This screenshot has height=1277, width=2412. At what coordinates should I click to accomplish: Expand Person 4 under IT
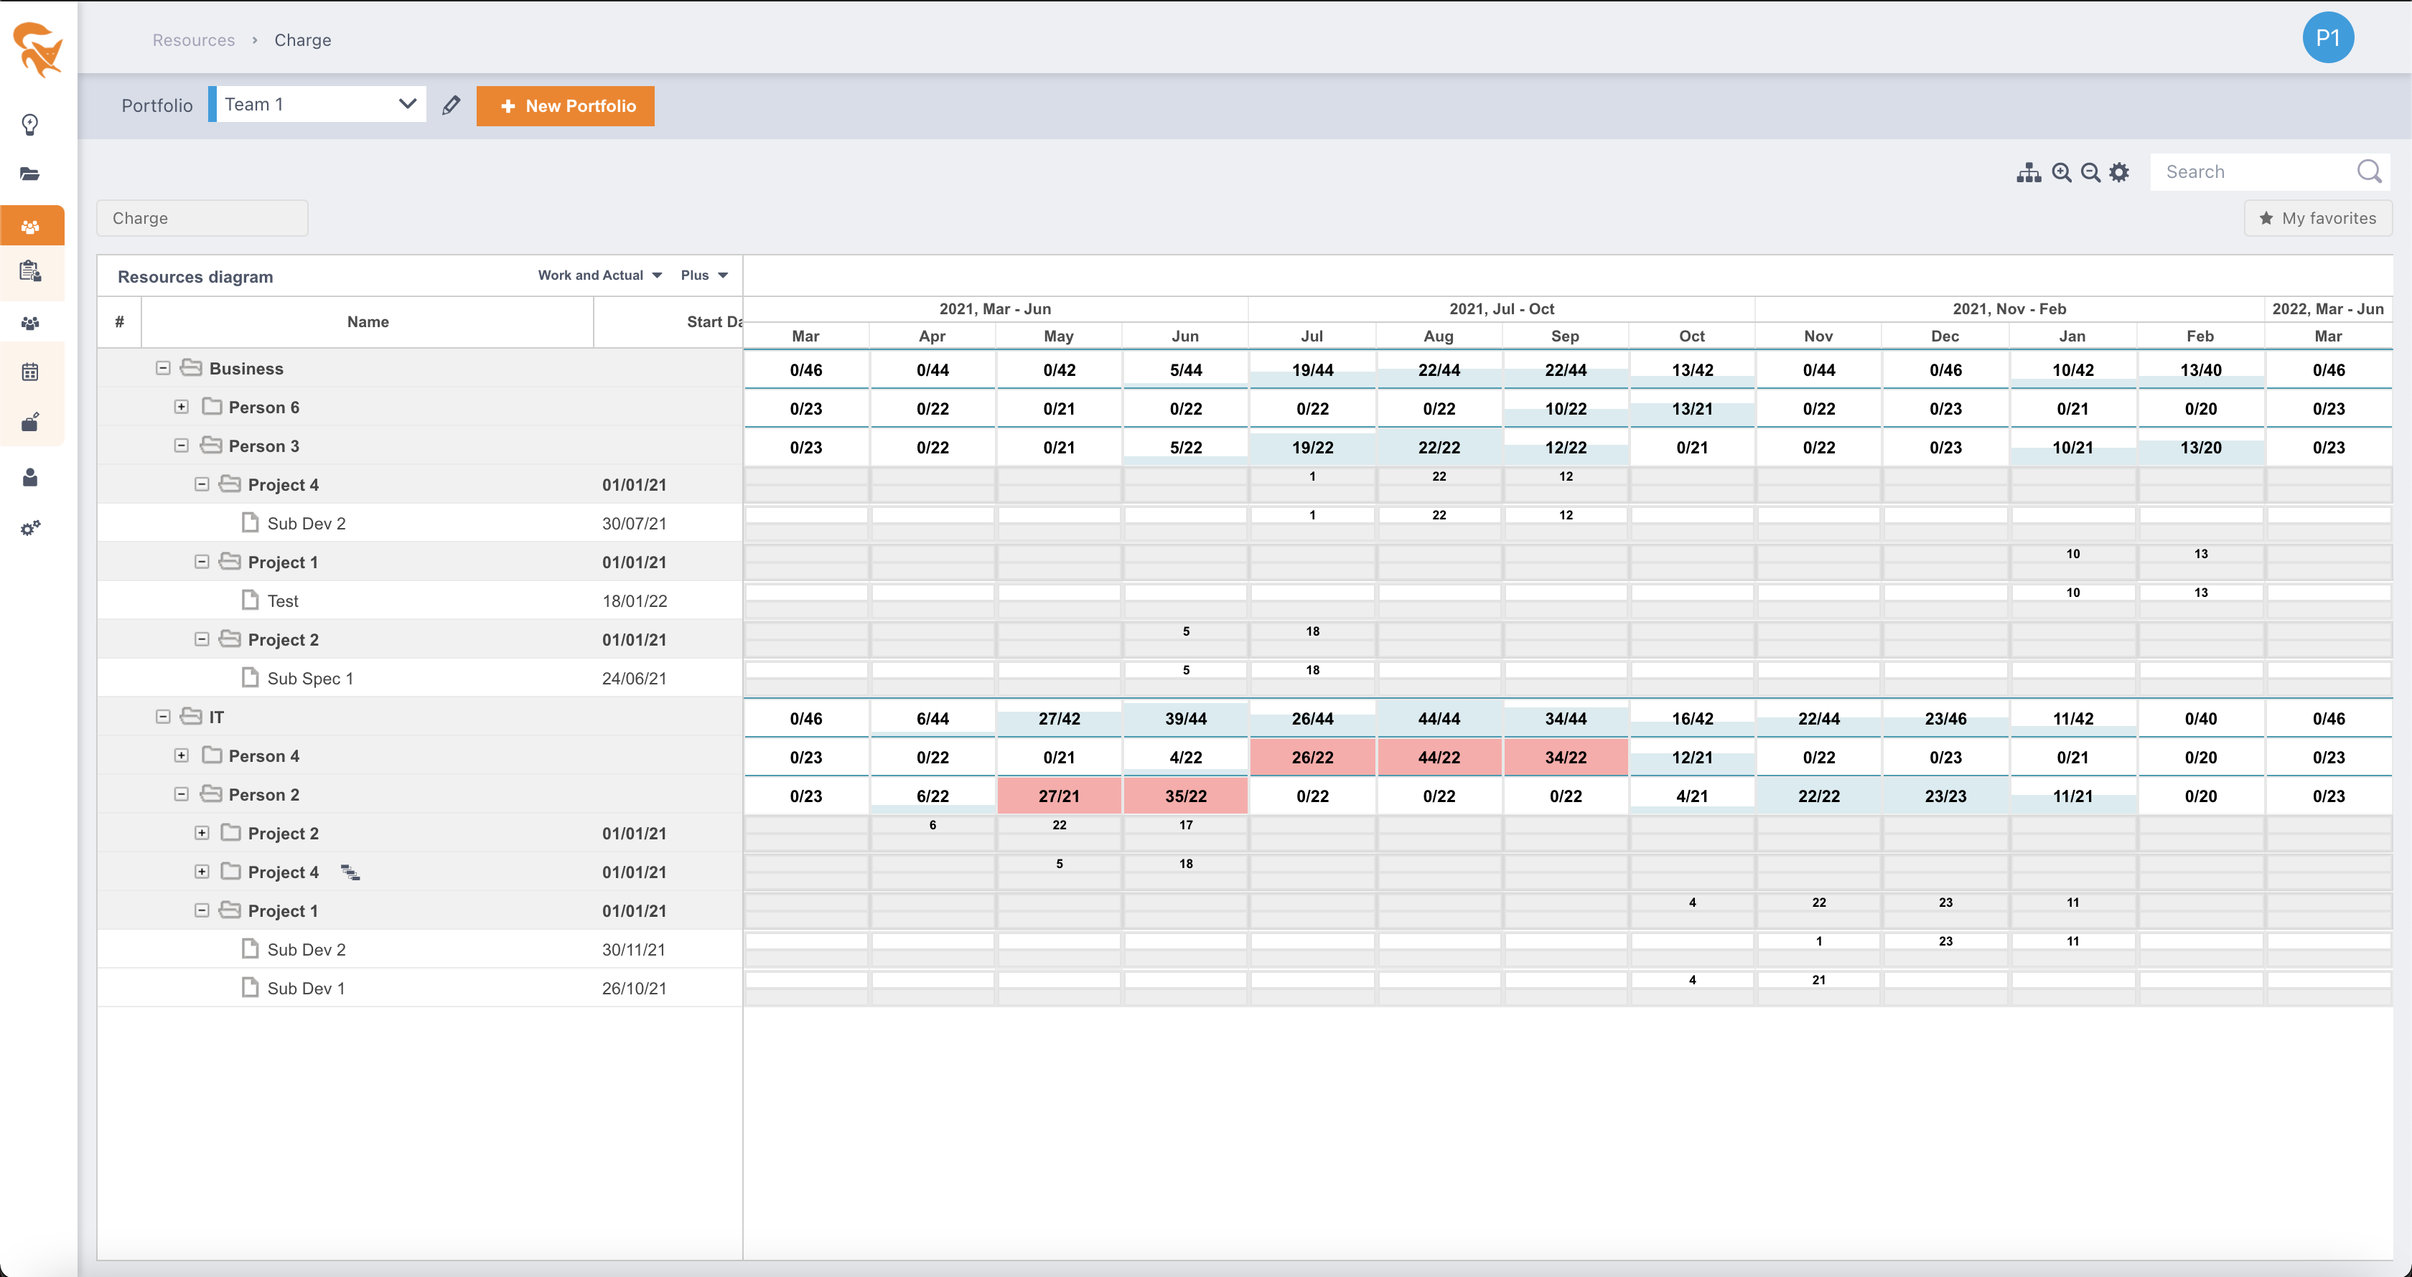tap(182, 755)
